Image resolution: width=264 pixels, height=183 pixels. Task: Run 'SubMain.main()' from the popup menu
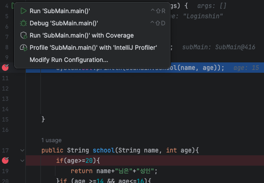click(92, 11)
